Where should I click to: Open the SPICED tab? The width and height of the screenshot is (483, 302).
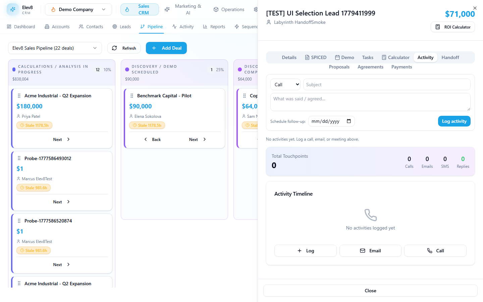click(x=316, y=57)
